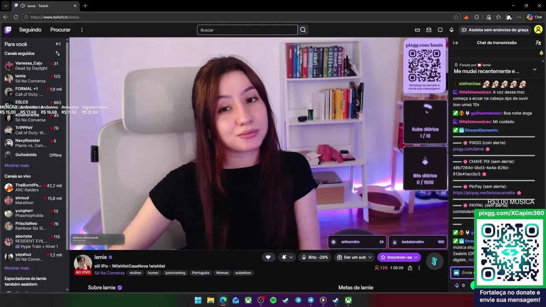
Task: Click Assista sem anúncios de graça button
Action: 495,30
